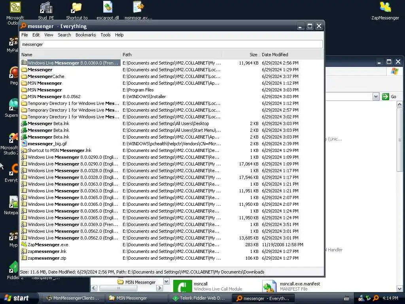The width and height of the screenshot is (405, 304).
Task: Click the Windows Start button
Action: 16,298
